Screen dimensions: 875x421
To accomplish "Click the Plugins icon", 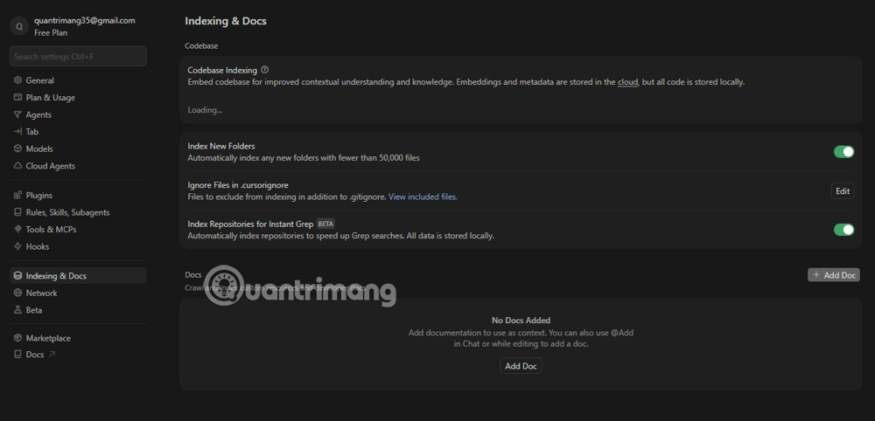I will [17, 196].
